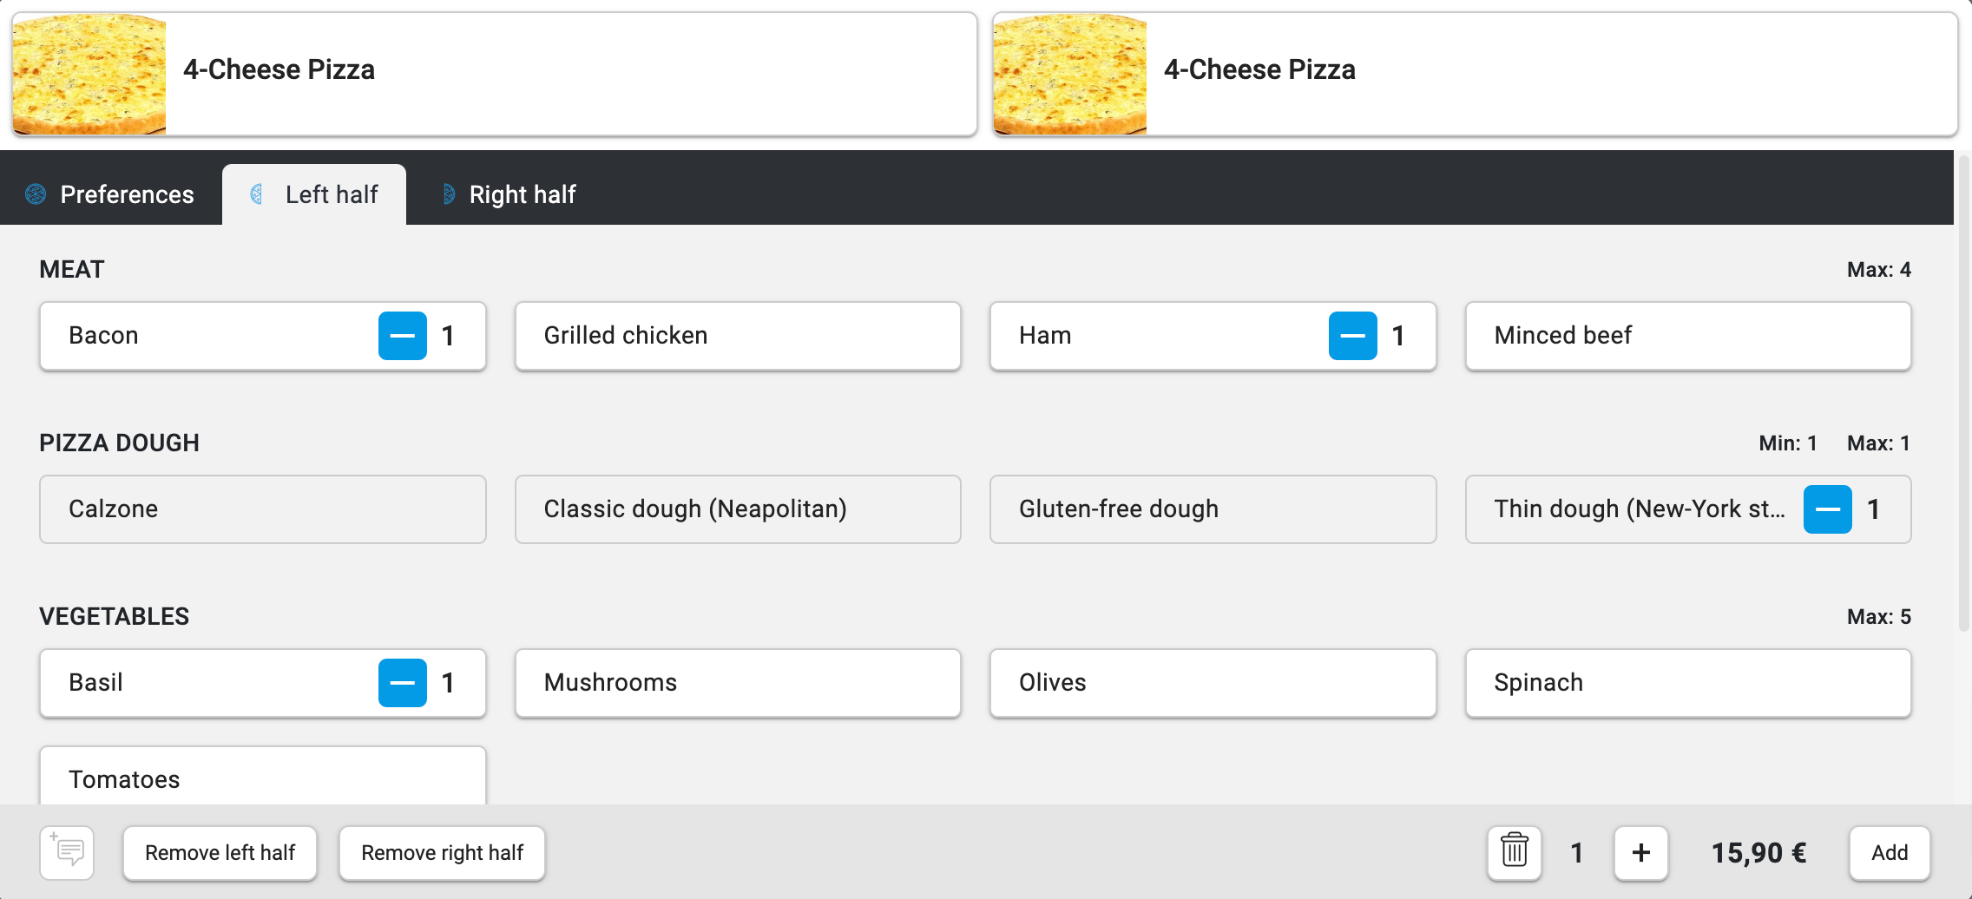Switch to the Right half tab
The image size is (1972, 899).
[x=509, y=194]
